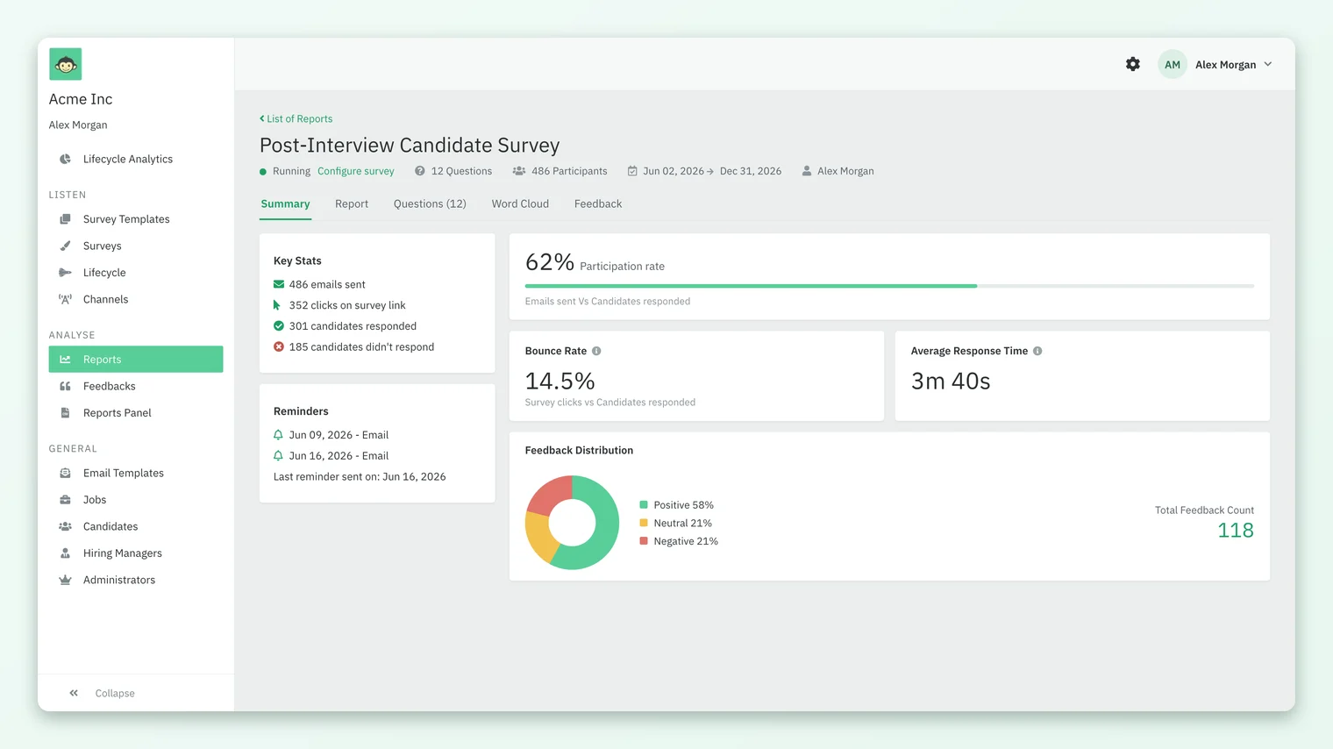Click the Lifecycle Analytics pie chart icon
1333x749 pixels.
[x=65, y=159]
